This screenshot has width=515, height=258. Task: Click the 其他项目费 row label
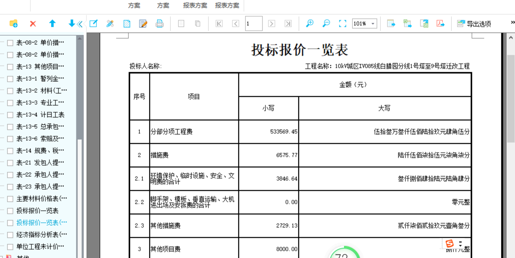click(x=166, y=249)
